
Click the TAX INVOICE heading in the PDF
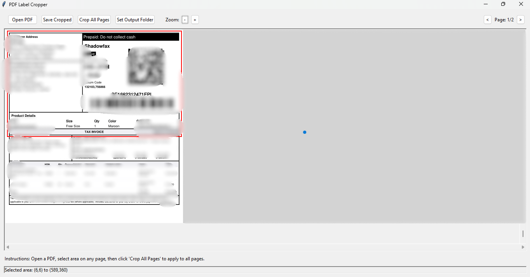point(94,132)
